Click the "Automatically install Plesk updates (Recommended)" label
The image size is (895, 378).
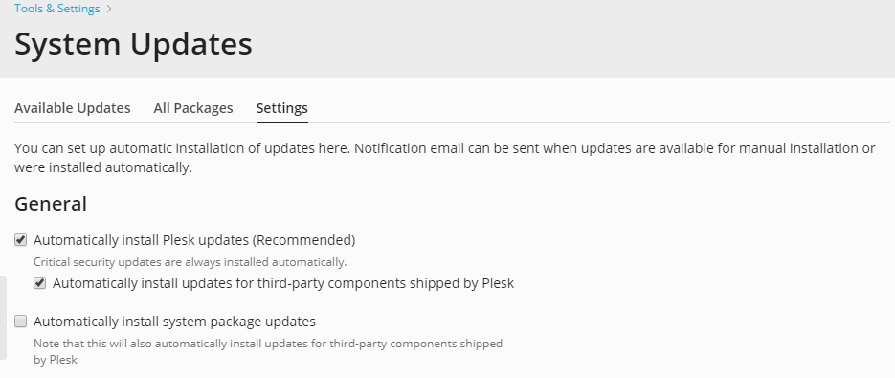pos(194,240)
